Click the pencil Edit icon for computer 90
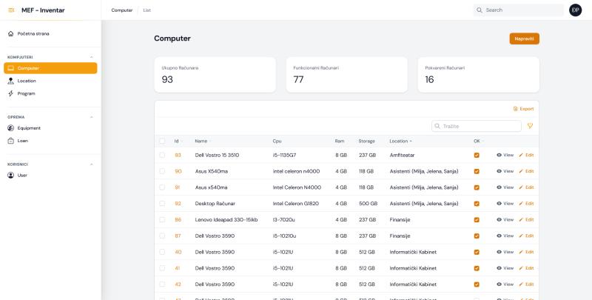 click(x=521, y=171)
